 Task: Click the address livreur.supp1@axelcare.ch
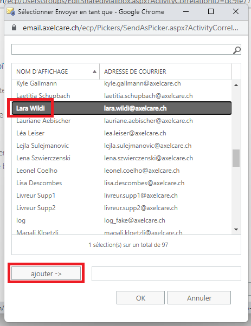pyautogui.click(x=141, y=195)
